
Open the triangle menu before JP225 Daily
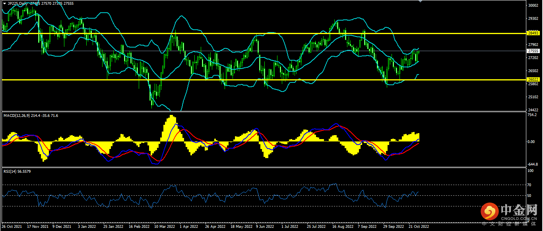(4, 3)
